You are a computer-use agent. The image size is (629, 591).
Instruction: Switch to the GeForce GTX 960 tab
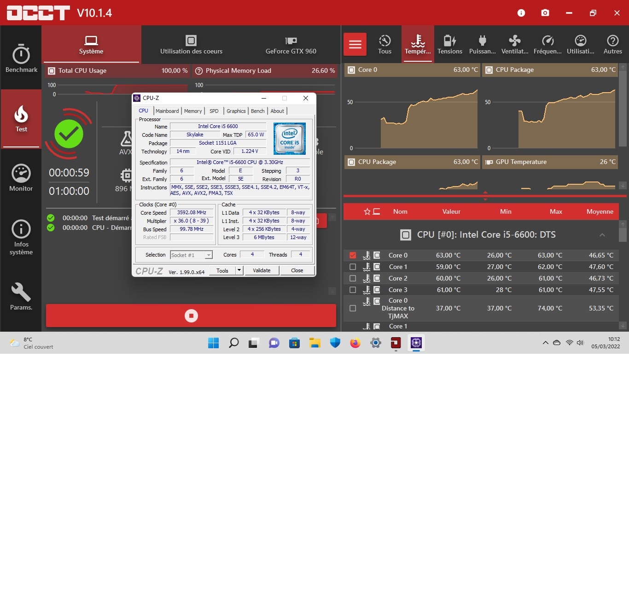pyautogui.click(x=291, y=45)
